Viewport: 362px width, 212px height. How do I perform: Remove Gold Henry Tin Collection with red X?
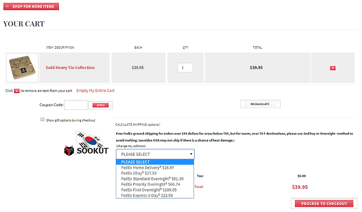[333, 68]
